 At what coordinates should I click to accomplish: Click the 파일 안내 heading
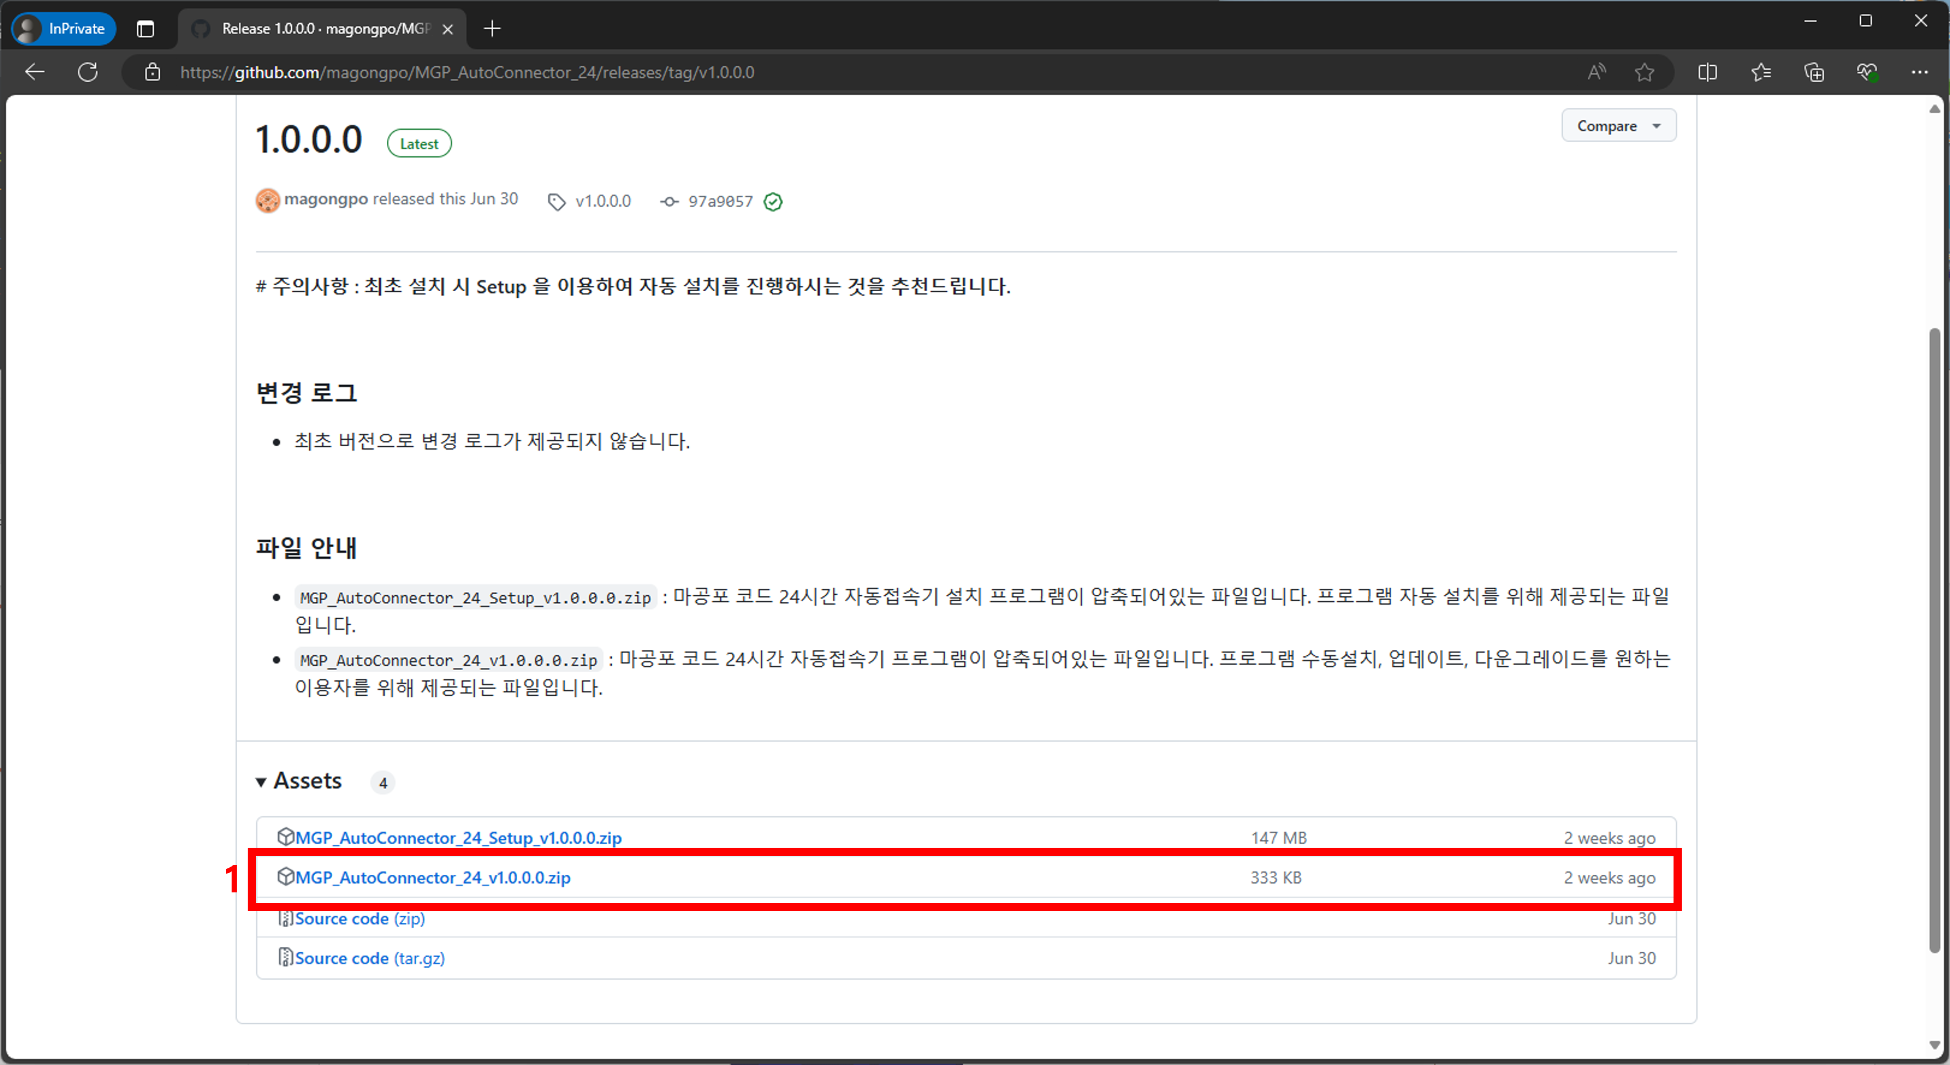pyautogui.click(x=306, y=547)
